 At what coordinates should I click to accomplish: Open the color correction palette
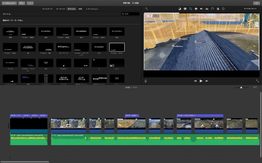(x=185, y=9)
